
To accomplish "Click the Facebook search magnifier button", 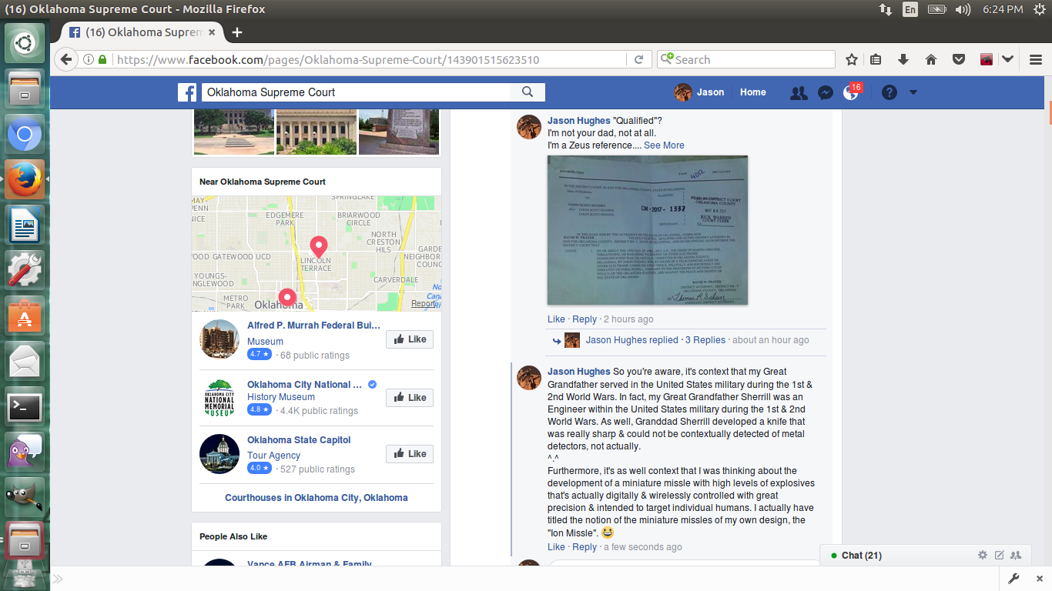I will [x=528, y=92].
